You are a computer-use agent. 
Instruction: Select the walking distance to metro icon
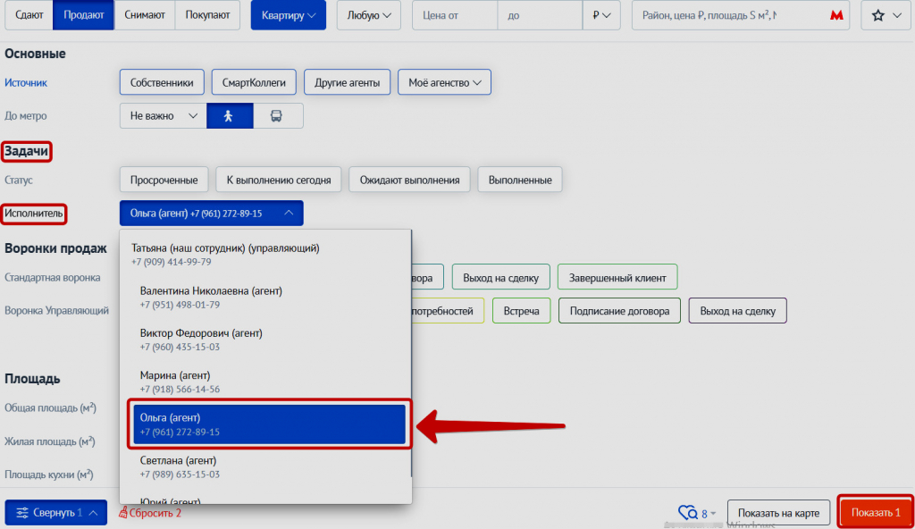tap(230, 115)
